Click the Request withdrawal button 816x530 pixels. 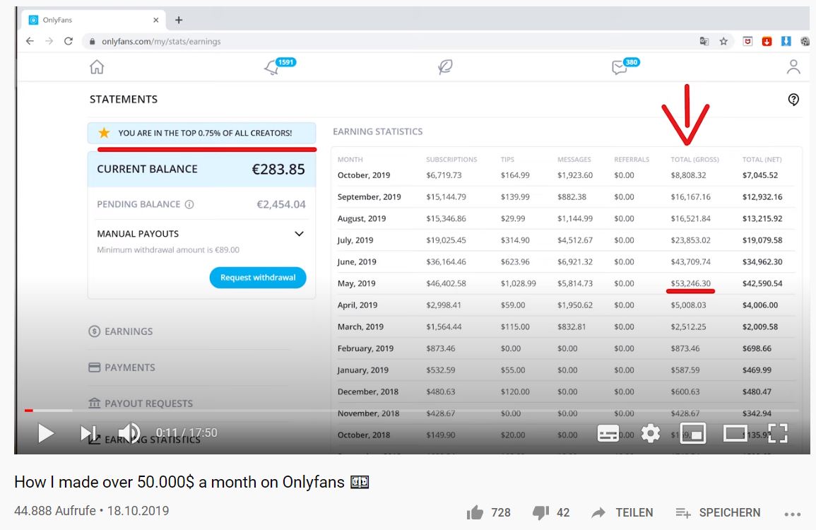[258, 278]
